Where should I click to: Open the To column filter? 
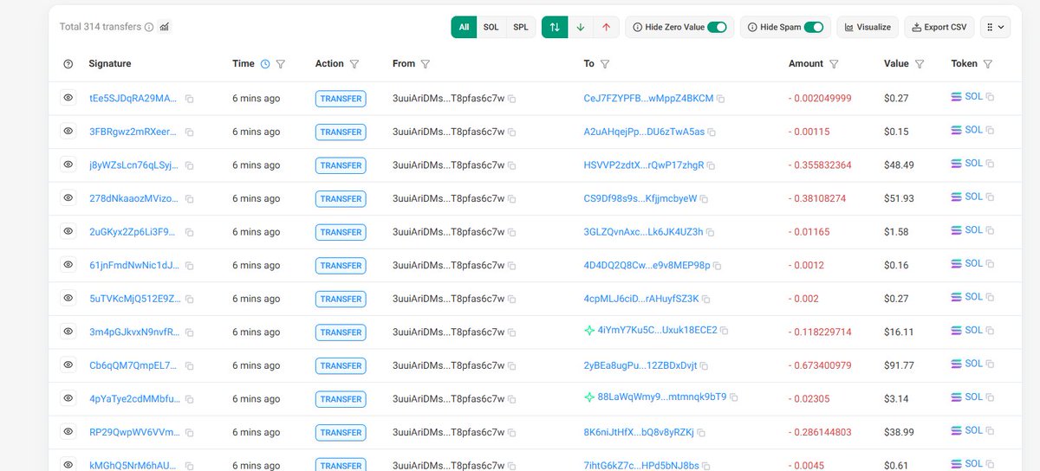605,64
